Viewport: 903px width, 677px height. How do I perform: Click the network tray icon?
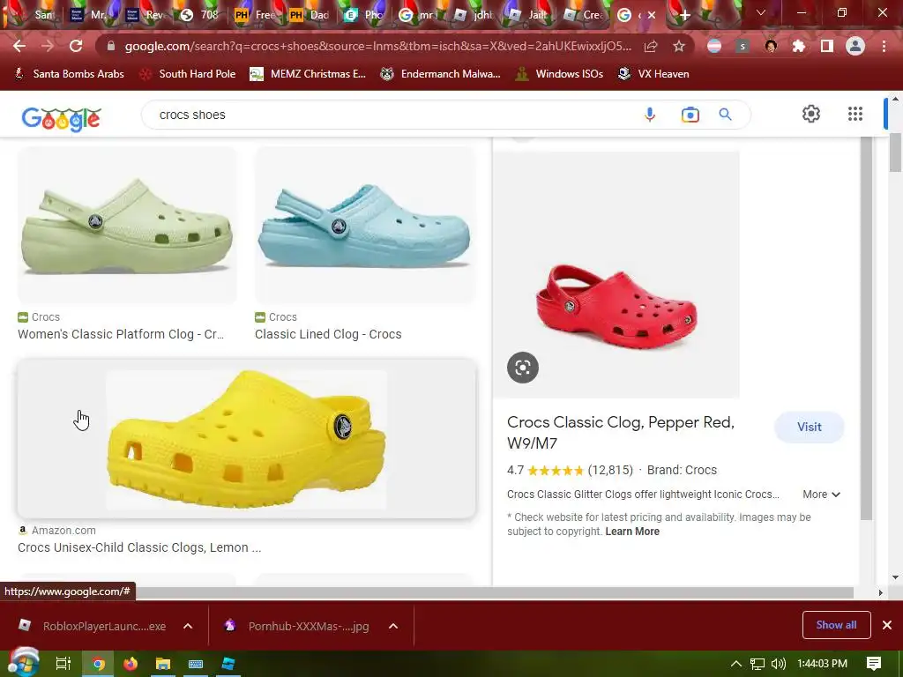pos(757,664)
